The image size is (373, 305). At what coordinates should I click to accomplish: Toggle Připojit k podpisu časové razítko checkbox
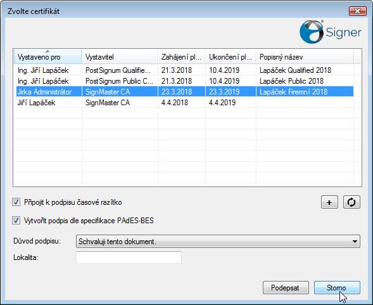[16, 202]
